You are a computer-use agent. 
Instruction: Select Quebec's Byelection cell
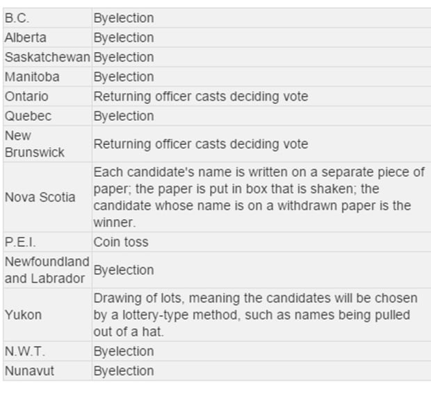(261, 116)
